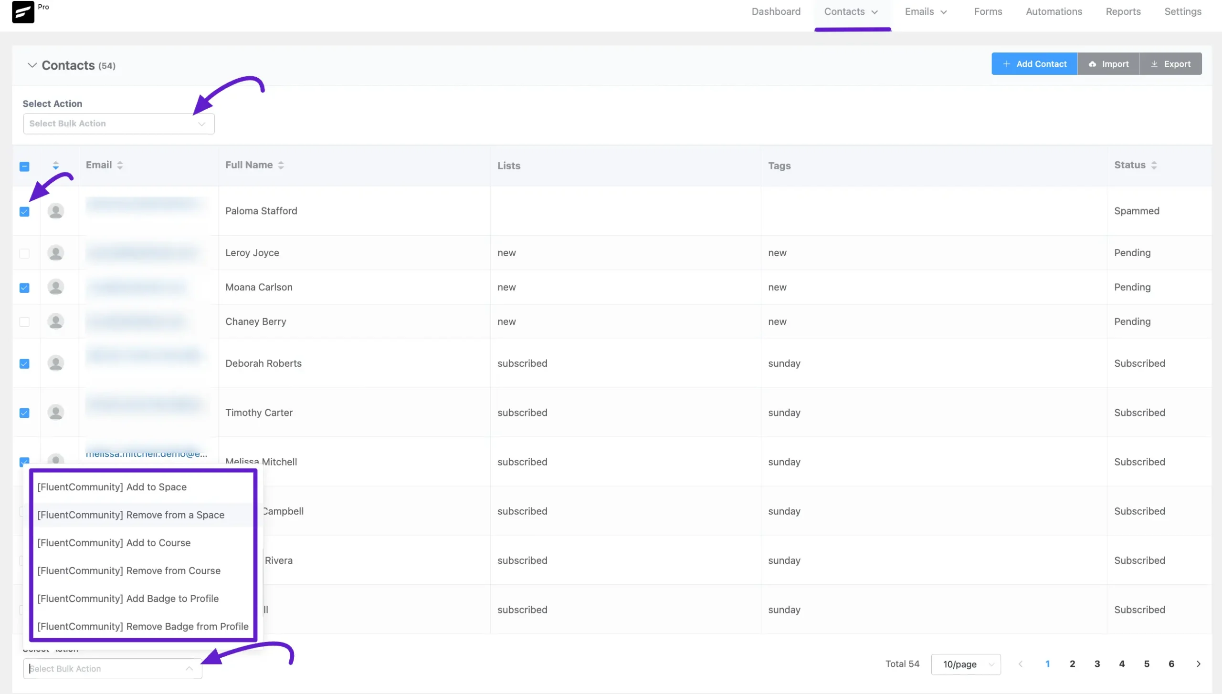1222x694 pixels.
Task: Uncheck Moana Carlson's selected checkbox
Action: (24, 287)
